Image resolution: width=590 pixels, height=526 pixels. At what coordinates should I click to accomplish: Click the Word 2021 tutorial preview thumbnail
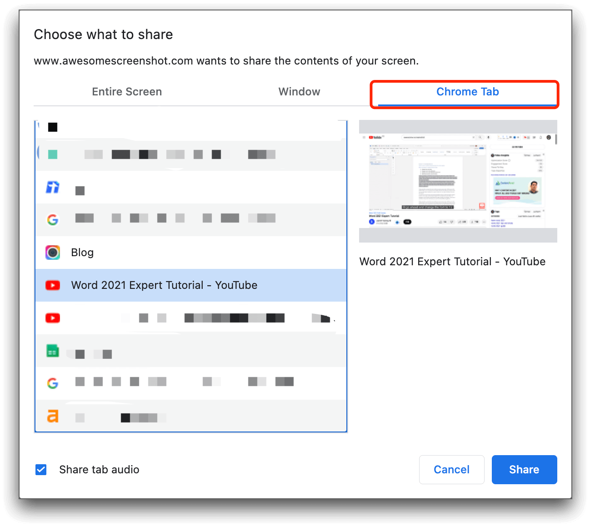(458, 181)
